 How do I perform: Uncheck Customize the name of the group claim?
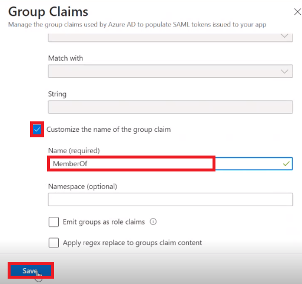click(x=37, y=130)
